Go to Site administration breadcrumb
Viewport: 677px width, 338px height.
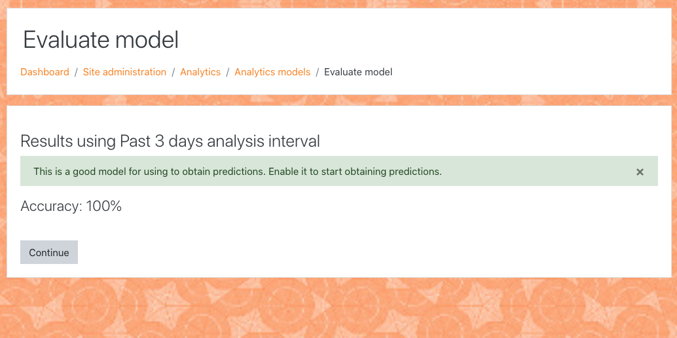(x=124, y=72)
